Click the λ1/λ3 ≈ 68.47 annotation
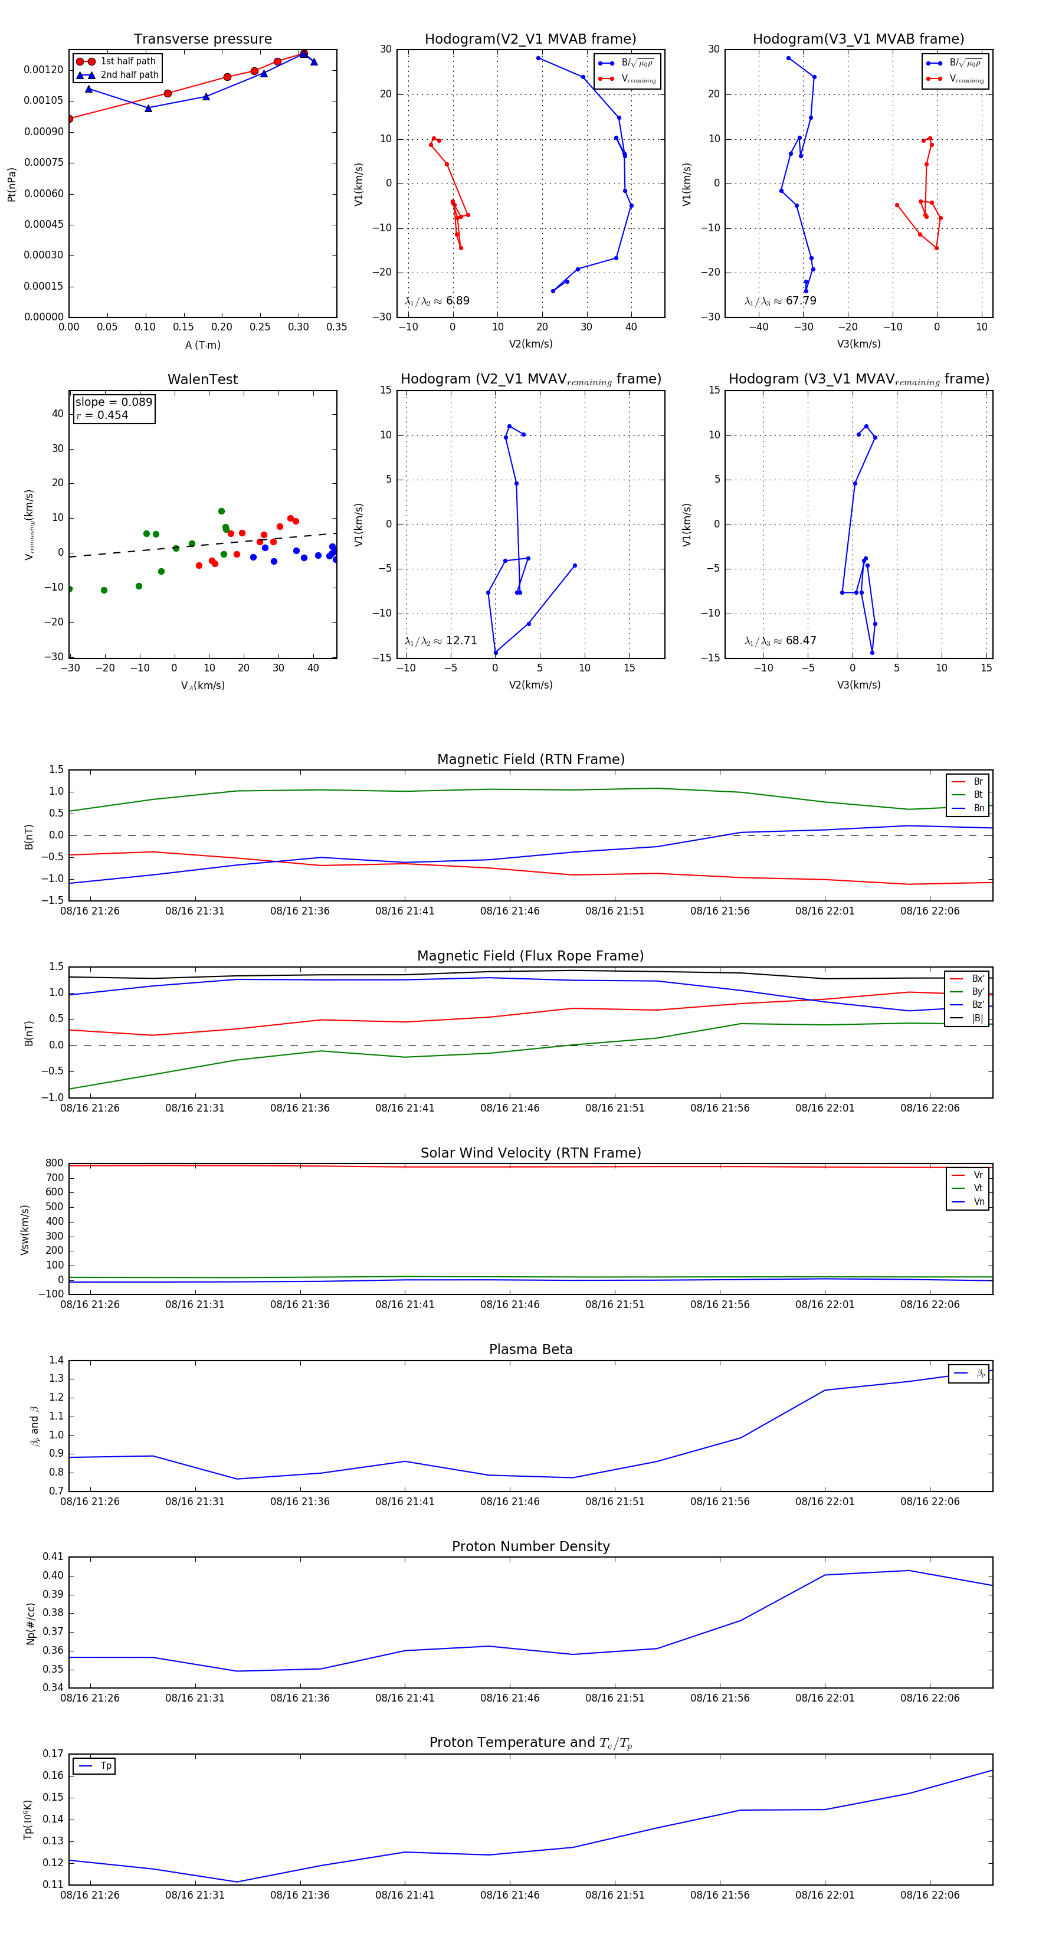Image resolution: width=1062 pixels, height=1947 pixels. tap(780, 641)
